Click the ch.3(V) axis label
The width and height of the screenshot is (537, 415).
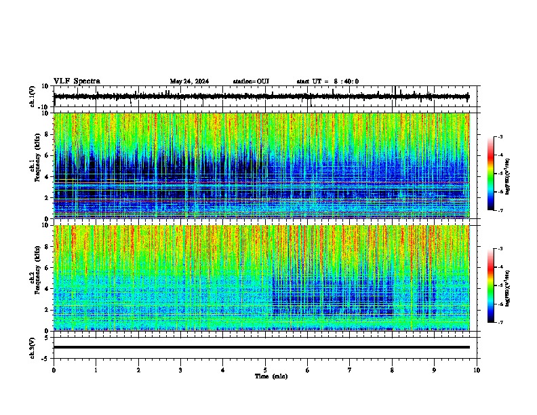tap(33, 348)
